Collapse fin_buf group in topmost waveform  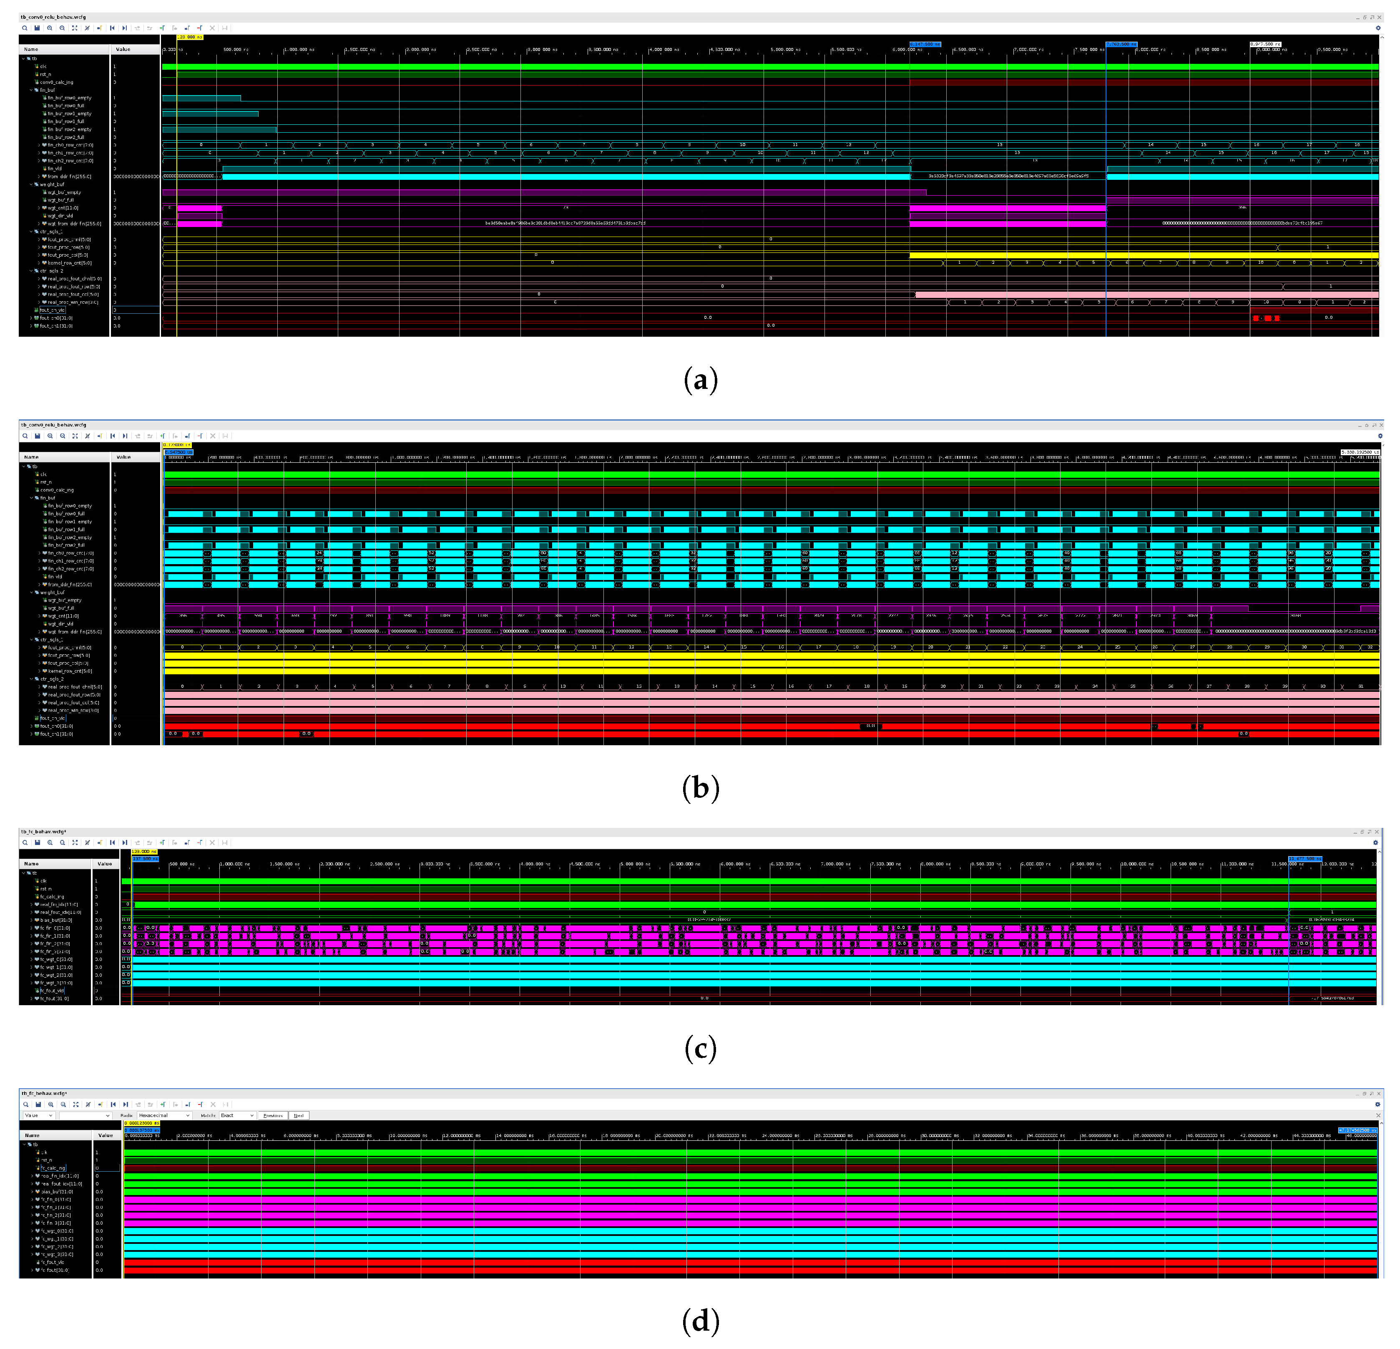(31, 90)
